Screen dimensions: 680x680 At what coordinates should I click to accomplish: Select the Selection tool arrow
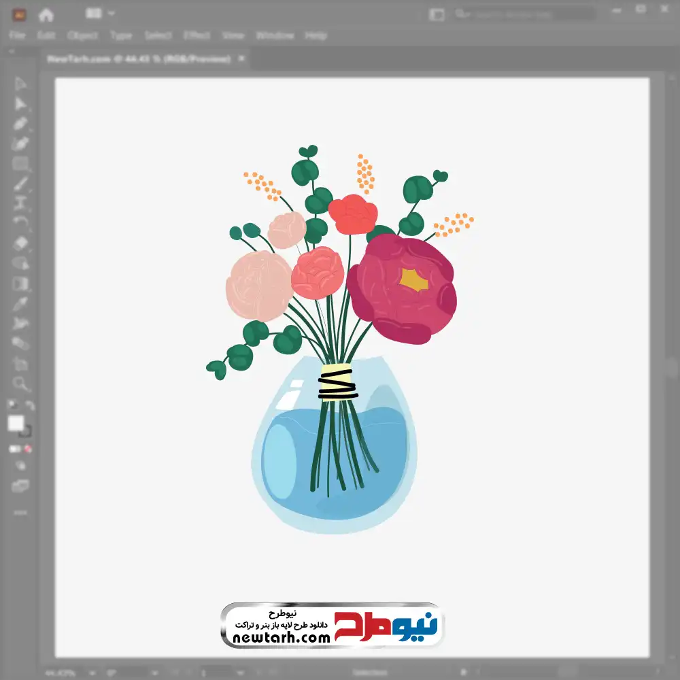click(20, 84)
